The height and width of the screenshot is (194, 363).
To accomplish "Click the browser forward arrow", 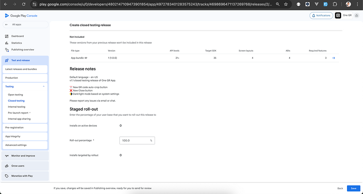I will tap(15, 4).
